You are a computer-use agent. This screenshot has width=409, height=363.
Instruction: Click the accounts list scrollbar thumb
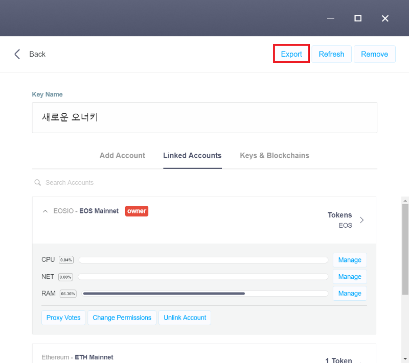pyautogui.click(x=405, y=250)
